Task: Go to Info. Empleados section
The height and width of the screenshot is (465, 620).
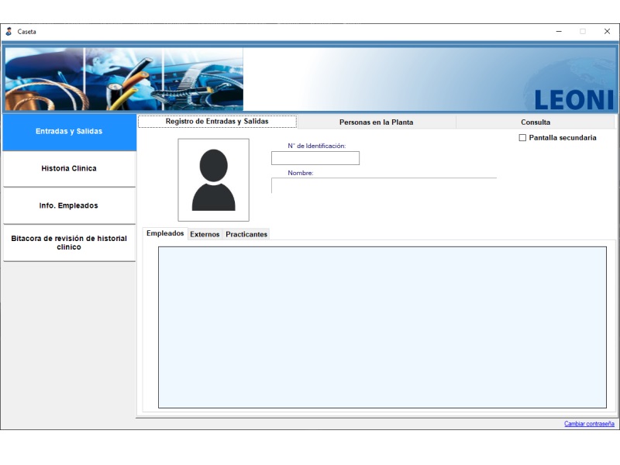Action: click(x=69, y=206)
